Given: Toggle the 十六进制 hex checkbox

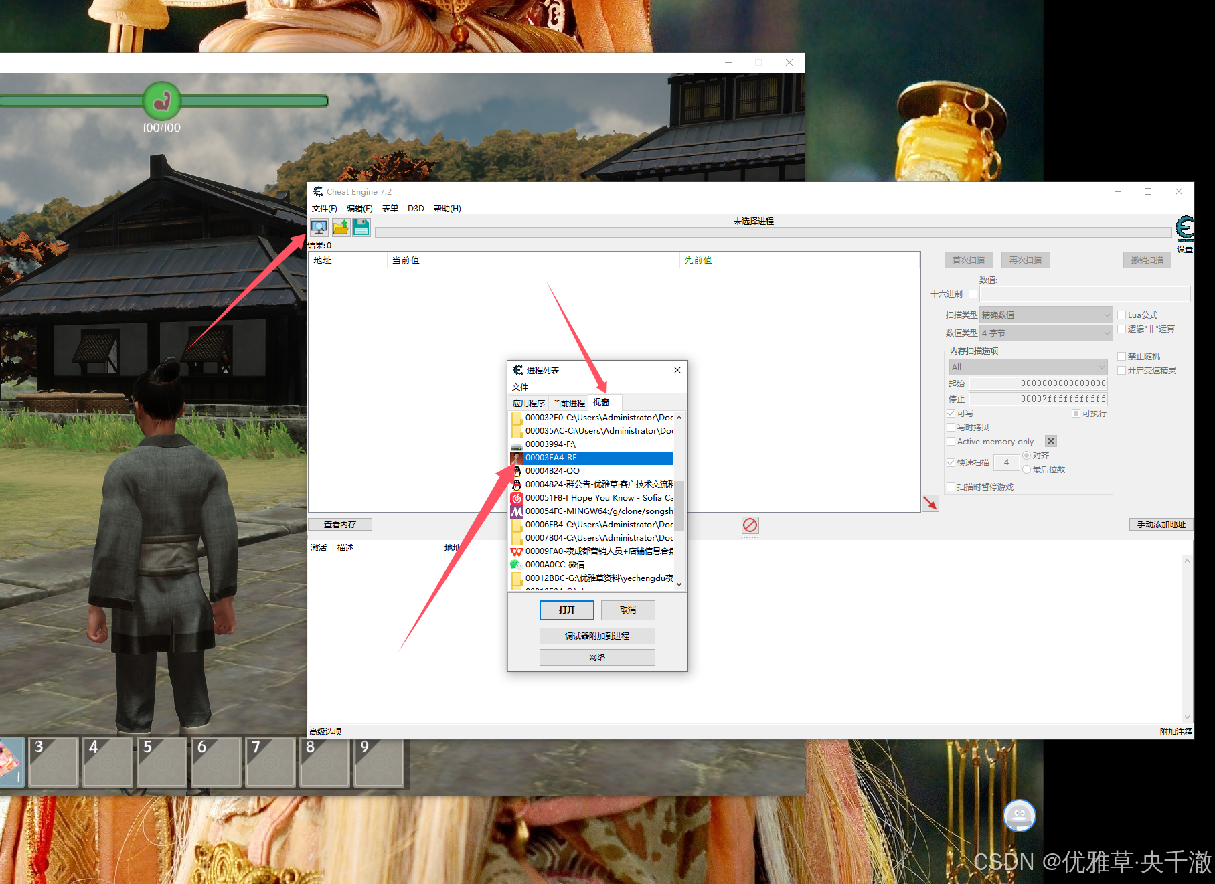Looking at the screenshot, I should pos(973,294).
